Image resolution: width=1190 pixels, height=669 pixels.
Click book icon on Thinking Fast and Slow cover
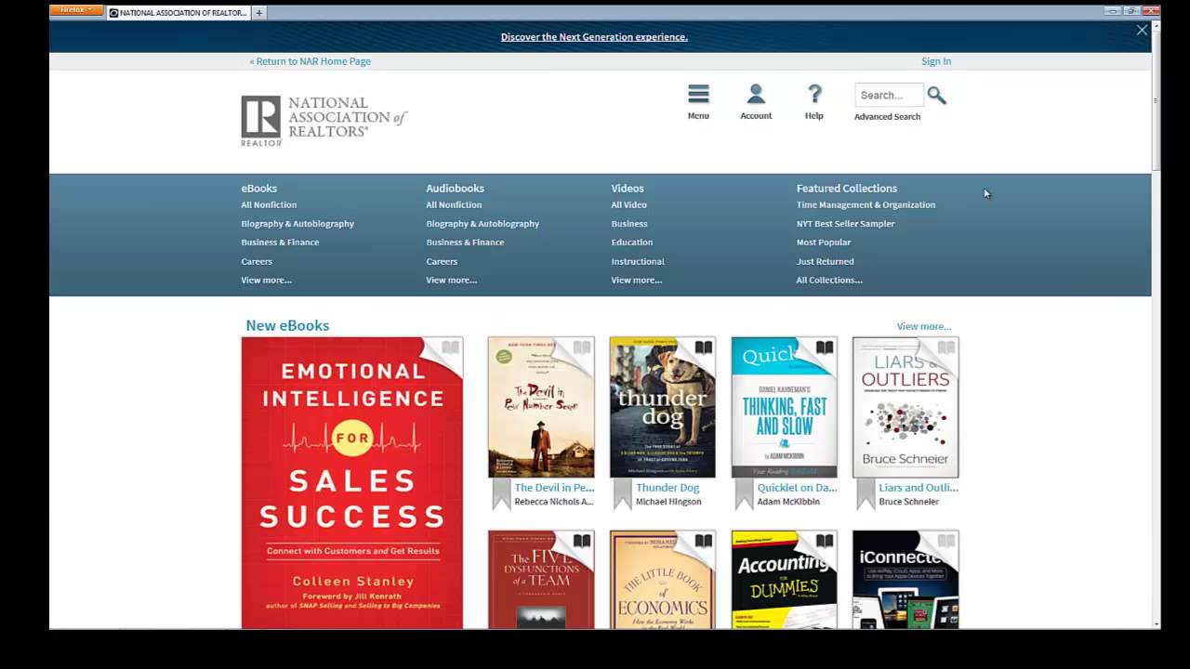(x=825, y=348)
